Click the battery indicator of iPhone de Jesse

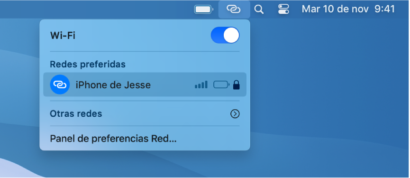click(221, 84)
